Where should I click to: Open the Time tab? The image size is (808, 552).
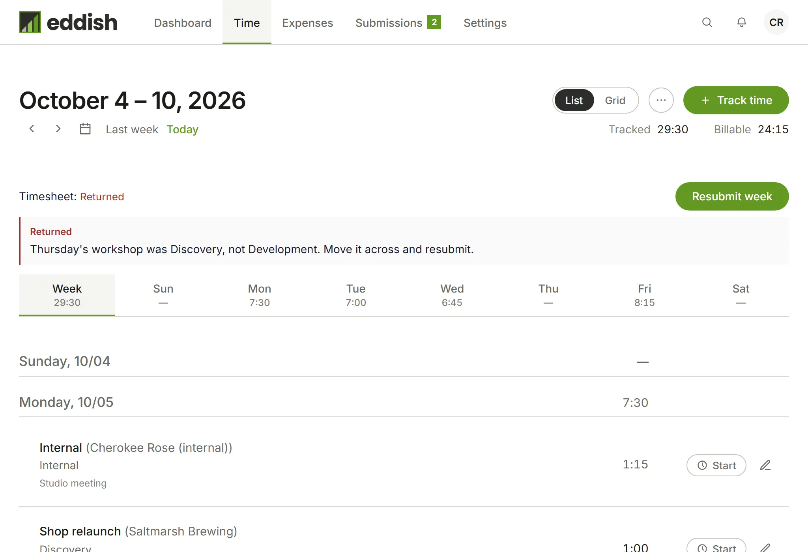pyautogui.click(x=247, y=23)
